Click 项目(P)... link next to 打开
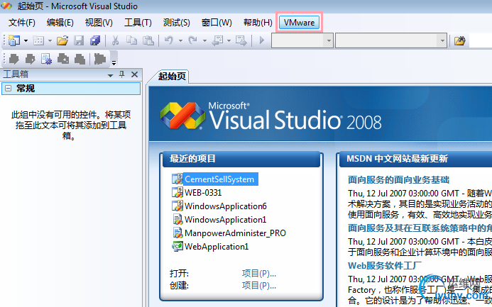 click(259, 274)
